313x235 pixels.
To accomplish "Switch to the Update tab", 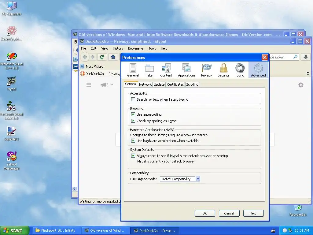I will pyautogui.click(x=159, y=84).
